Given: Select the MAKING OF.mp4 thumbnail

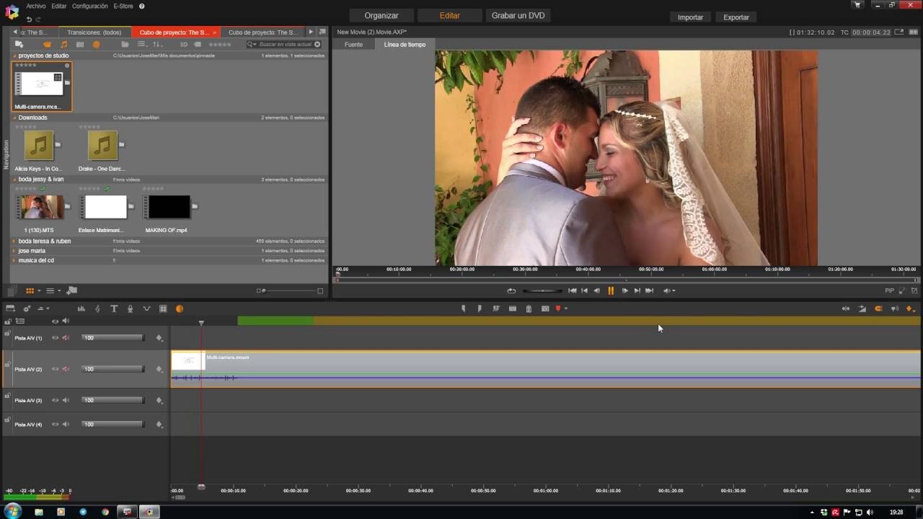Looking at the screenshot, I should [169, 208].
